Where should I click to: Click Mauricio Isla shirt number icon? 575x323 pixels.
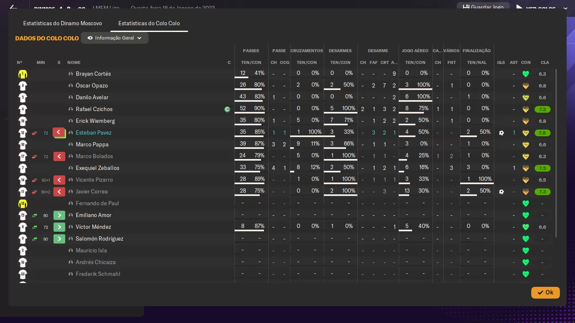tap(23, 251)
